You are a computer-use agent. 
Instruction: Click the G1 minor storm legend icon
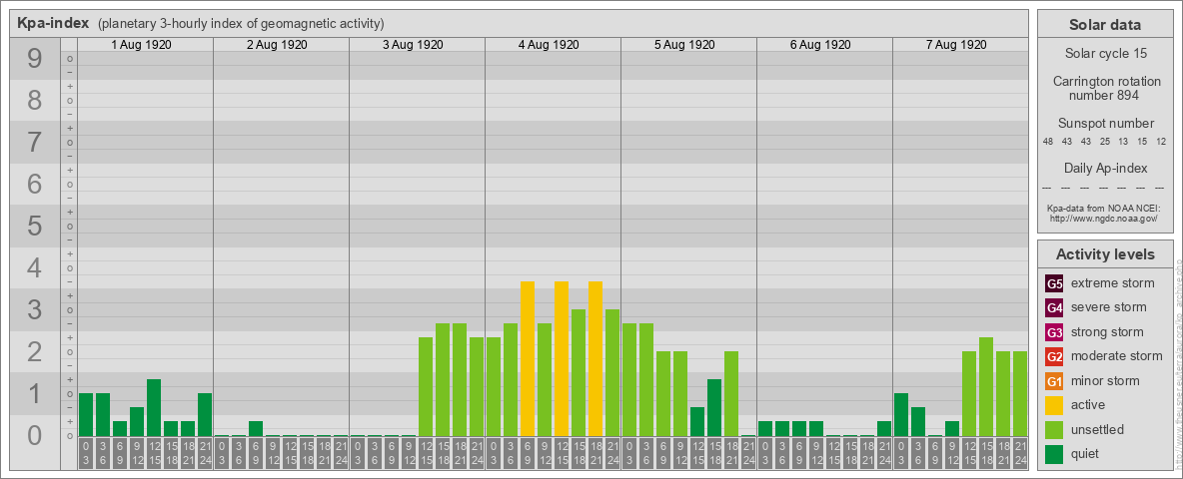[x=1055, y=381]
